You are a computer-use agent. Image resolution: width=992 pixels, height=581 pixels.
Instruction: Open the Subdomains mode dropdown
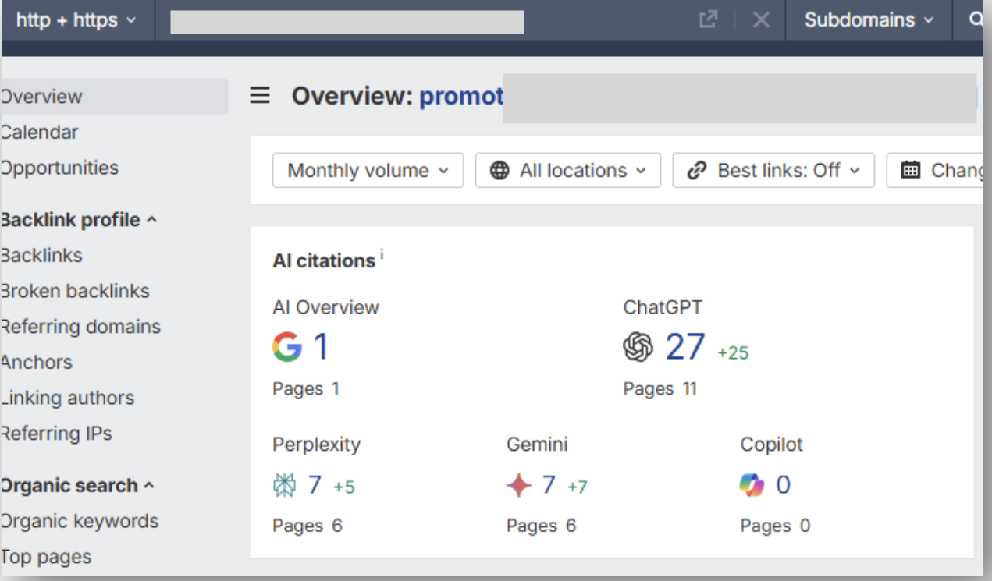(x=869, y=20)
